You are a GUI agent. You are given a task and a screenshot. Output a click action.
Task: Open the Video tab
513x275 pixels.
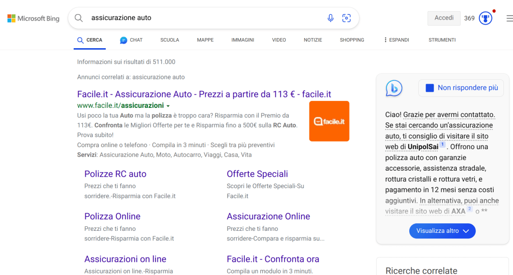[279, 40]
